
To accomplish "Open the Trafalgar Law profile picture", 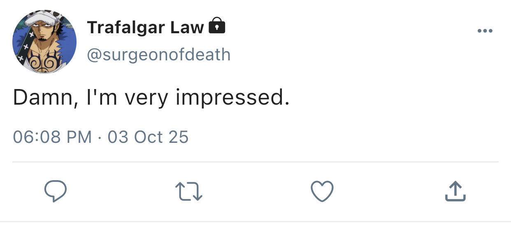I will click(44, 42).
